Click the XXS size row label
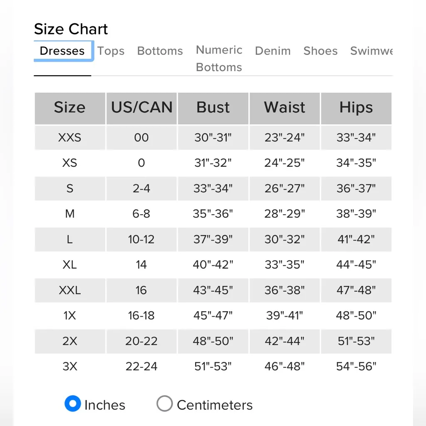The height and width of the screenshot is (426, 426). coord(69,137)
